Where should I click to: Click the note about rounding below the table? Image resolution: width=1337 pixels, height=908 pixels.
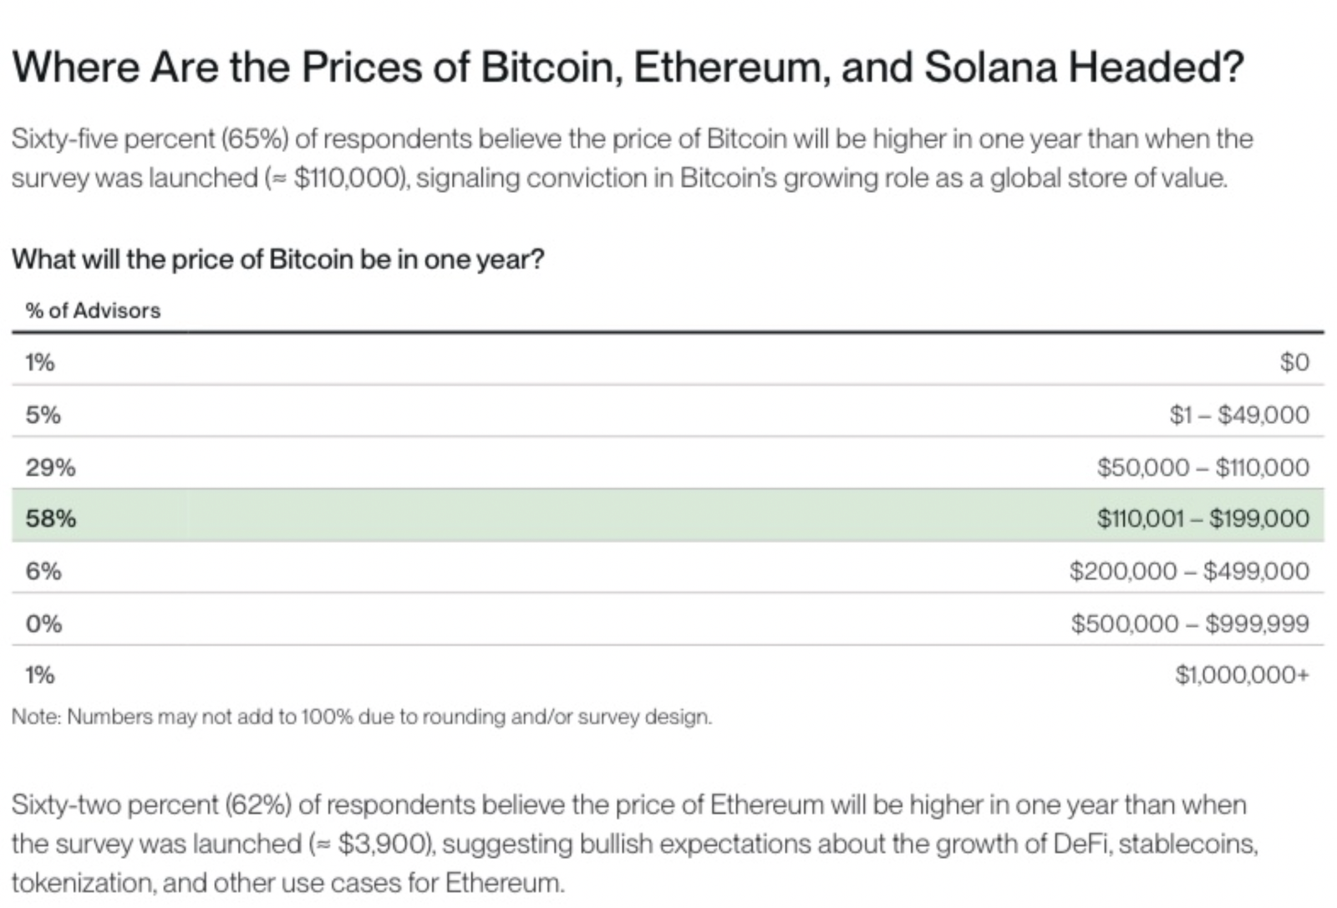coord(361,717)
